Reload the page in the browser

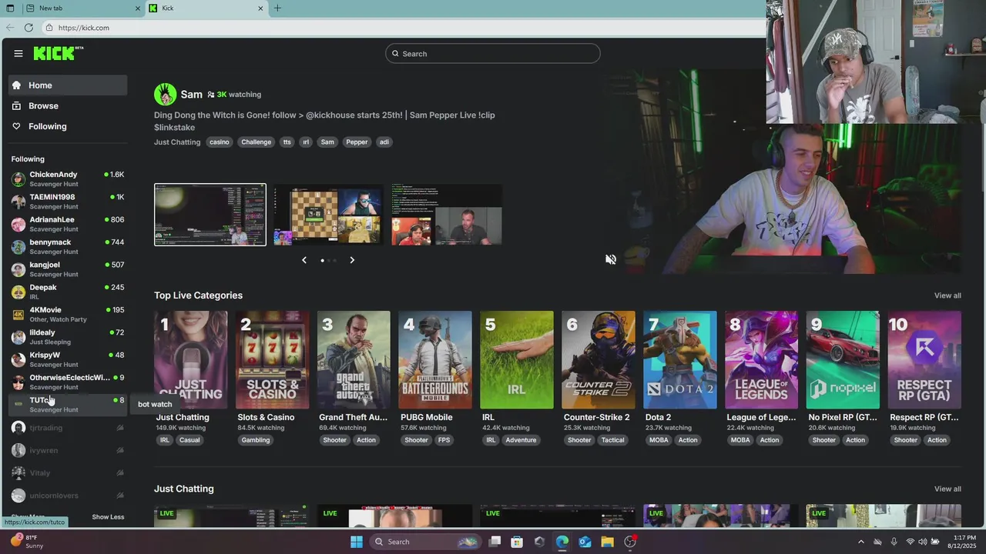pyautogui.click(x=29, y=28)
